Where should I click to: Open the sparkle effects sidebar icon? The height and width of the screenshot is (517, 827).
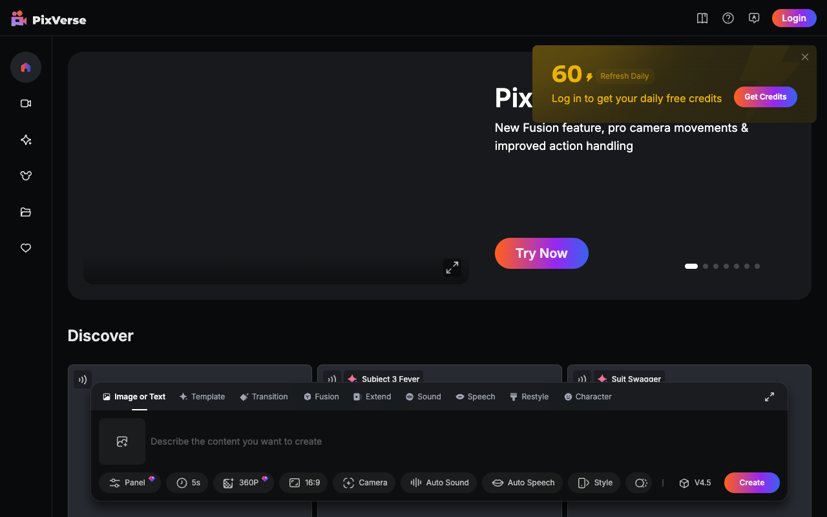[26, 140]
